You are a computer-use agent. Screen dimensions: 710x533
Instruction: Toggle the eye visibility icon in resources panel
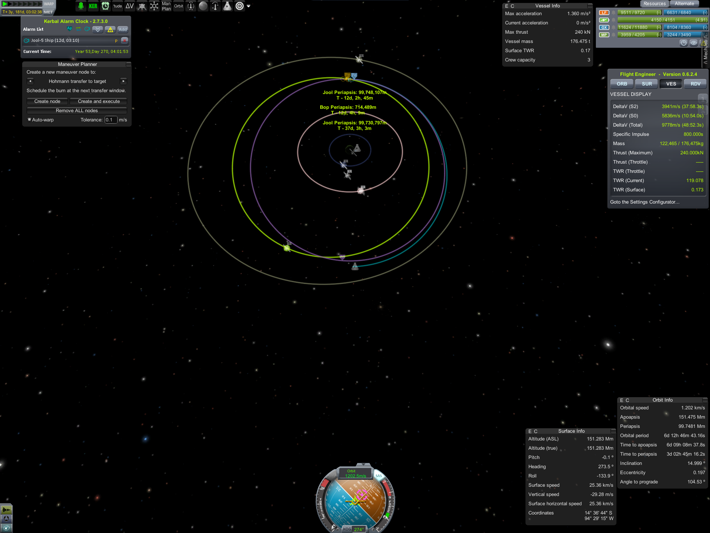pyautogui.click(x=694, y=43)
